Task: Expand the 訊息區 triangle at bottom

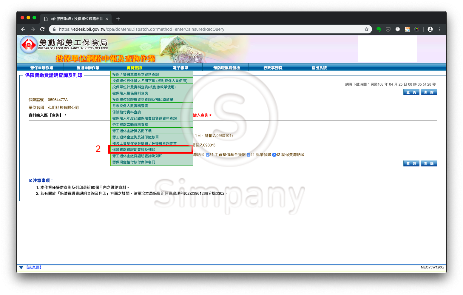Action: 21,268
